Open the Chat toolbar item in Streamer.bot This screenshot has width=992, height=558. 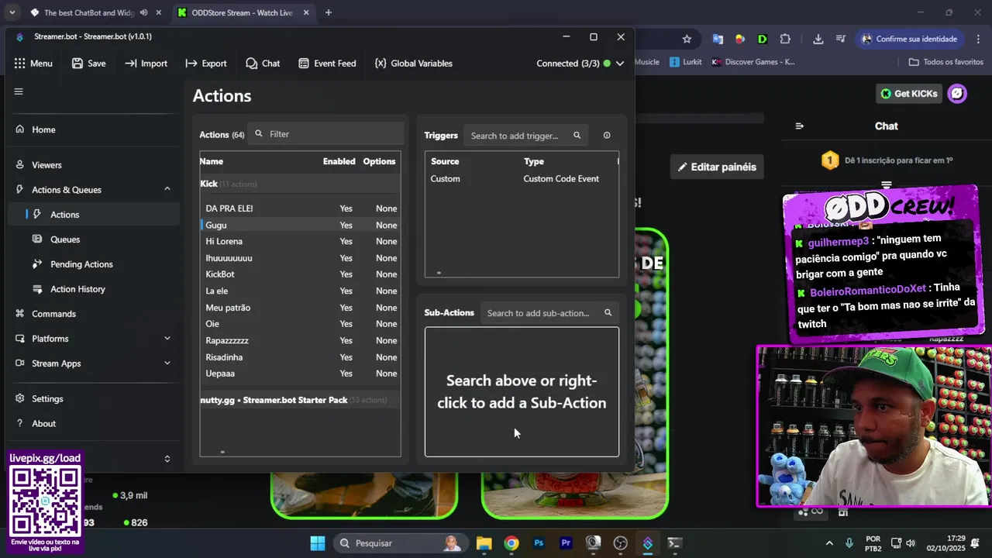click(263, 64)
